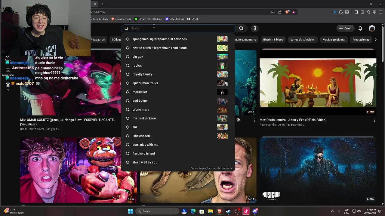
Task: Click the YouTube search magnifier button
Action: pyautogui.click(x=241, y=28)
